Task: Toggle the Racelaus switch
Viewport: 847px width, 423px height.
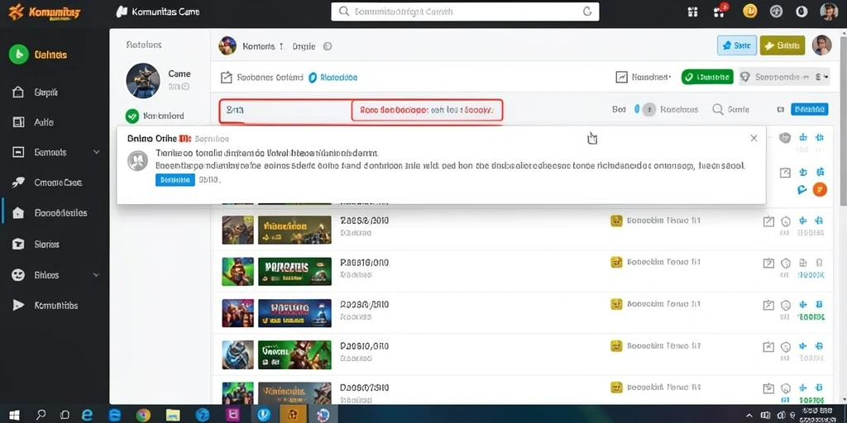Action: [644, 110]
